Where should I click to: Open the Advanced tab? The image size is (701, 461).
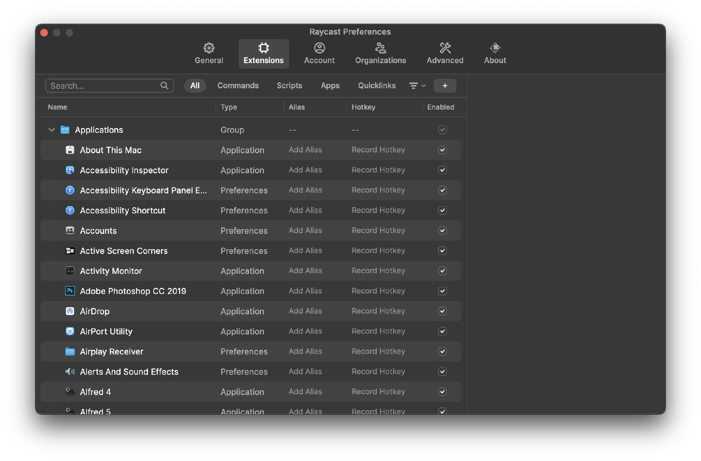(445, 54)
